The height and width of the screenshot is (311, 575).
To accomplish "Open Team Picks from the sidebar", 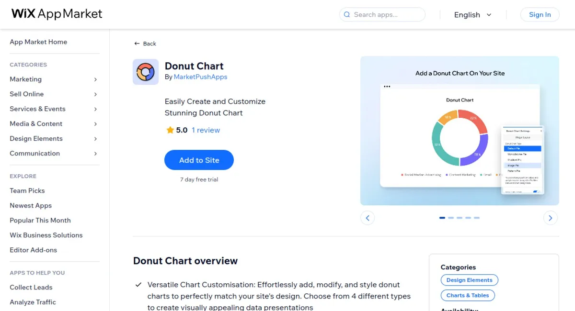I will point(27,190).
